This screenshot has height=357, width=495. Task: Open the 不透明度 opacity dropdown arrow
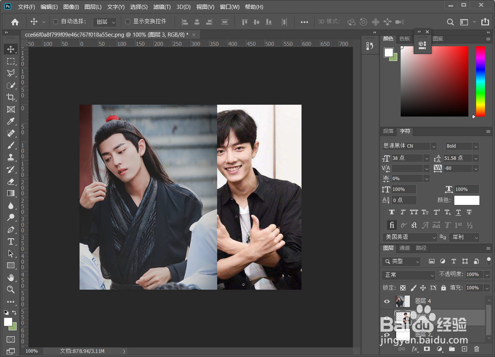point(487,275)
